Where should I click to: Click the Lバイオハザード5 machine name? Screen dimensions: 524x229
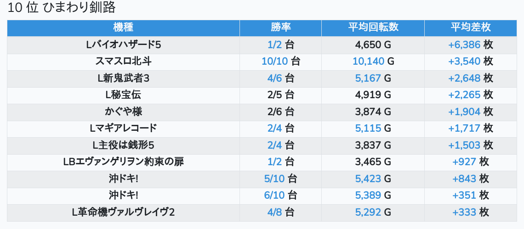(123, 45)
